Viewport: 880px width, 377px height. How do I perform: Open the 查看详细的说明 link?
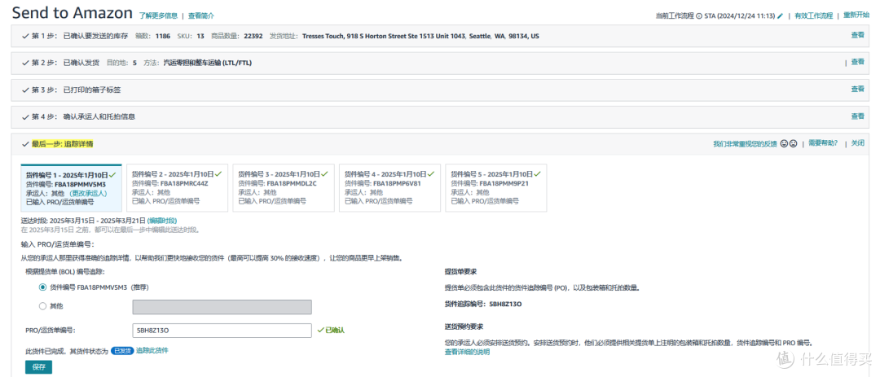(x=467, y=352)
